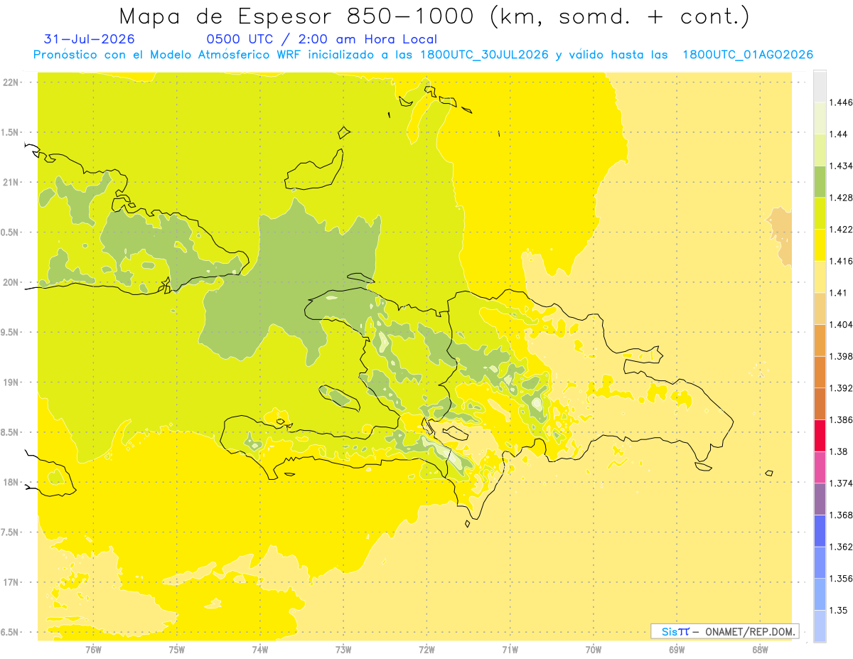The height and width of the screenshot is (659, 853).
Task: Click the color bar value "1.356"
Action: [x=842, y=579]
